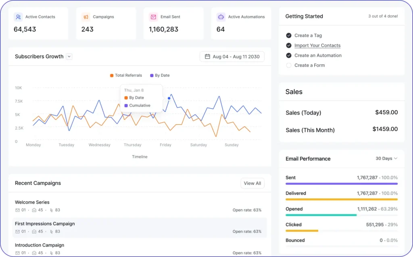The width and height of the screenshot is (413, 257).
Task: Click Introduction Campaign sent envelope icon
Action: click(x=17, y=253)
